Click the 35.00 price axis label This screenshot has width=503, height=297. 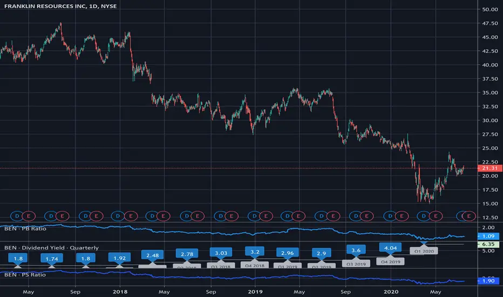(490, 93)
